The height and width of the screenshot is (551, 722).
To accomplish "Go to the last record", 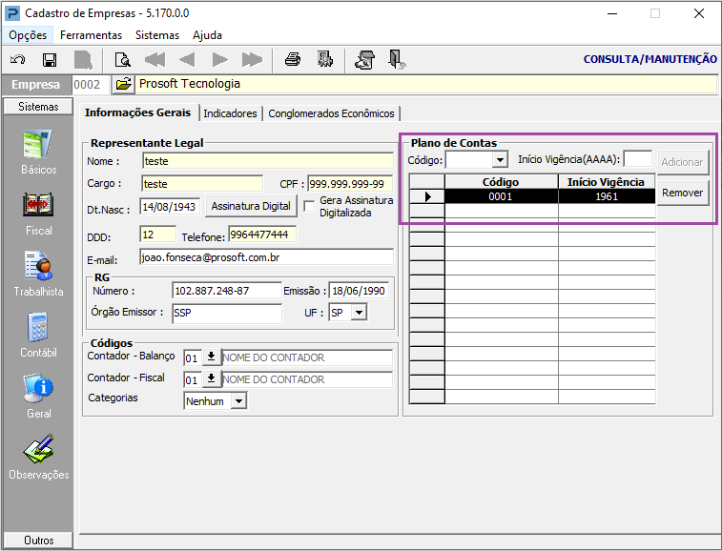I will tap(252, 60).
